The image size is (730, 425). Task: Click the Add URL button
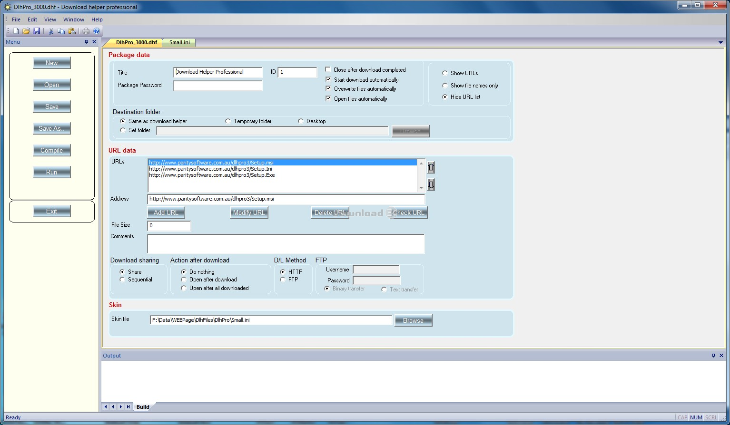point(166,212)
